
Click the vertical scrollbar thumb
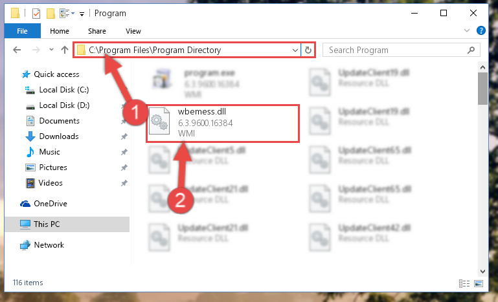tap(482, 88)
